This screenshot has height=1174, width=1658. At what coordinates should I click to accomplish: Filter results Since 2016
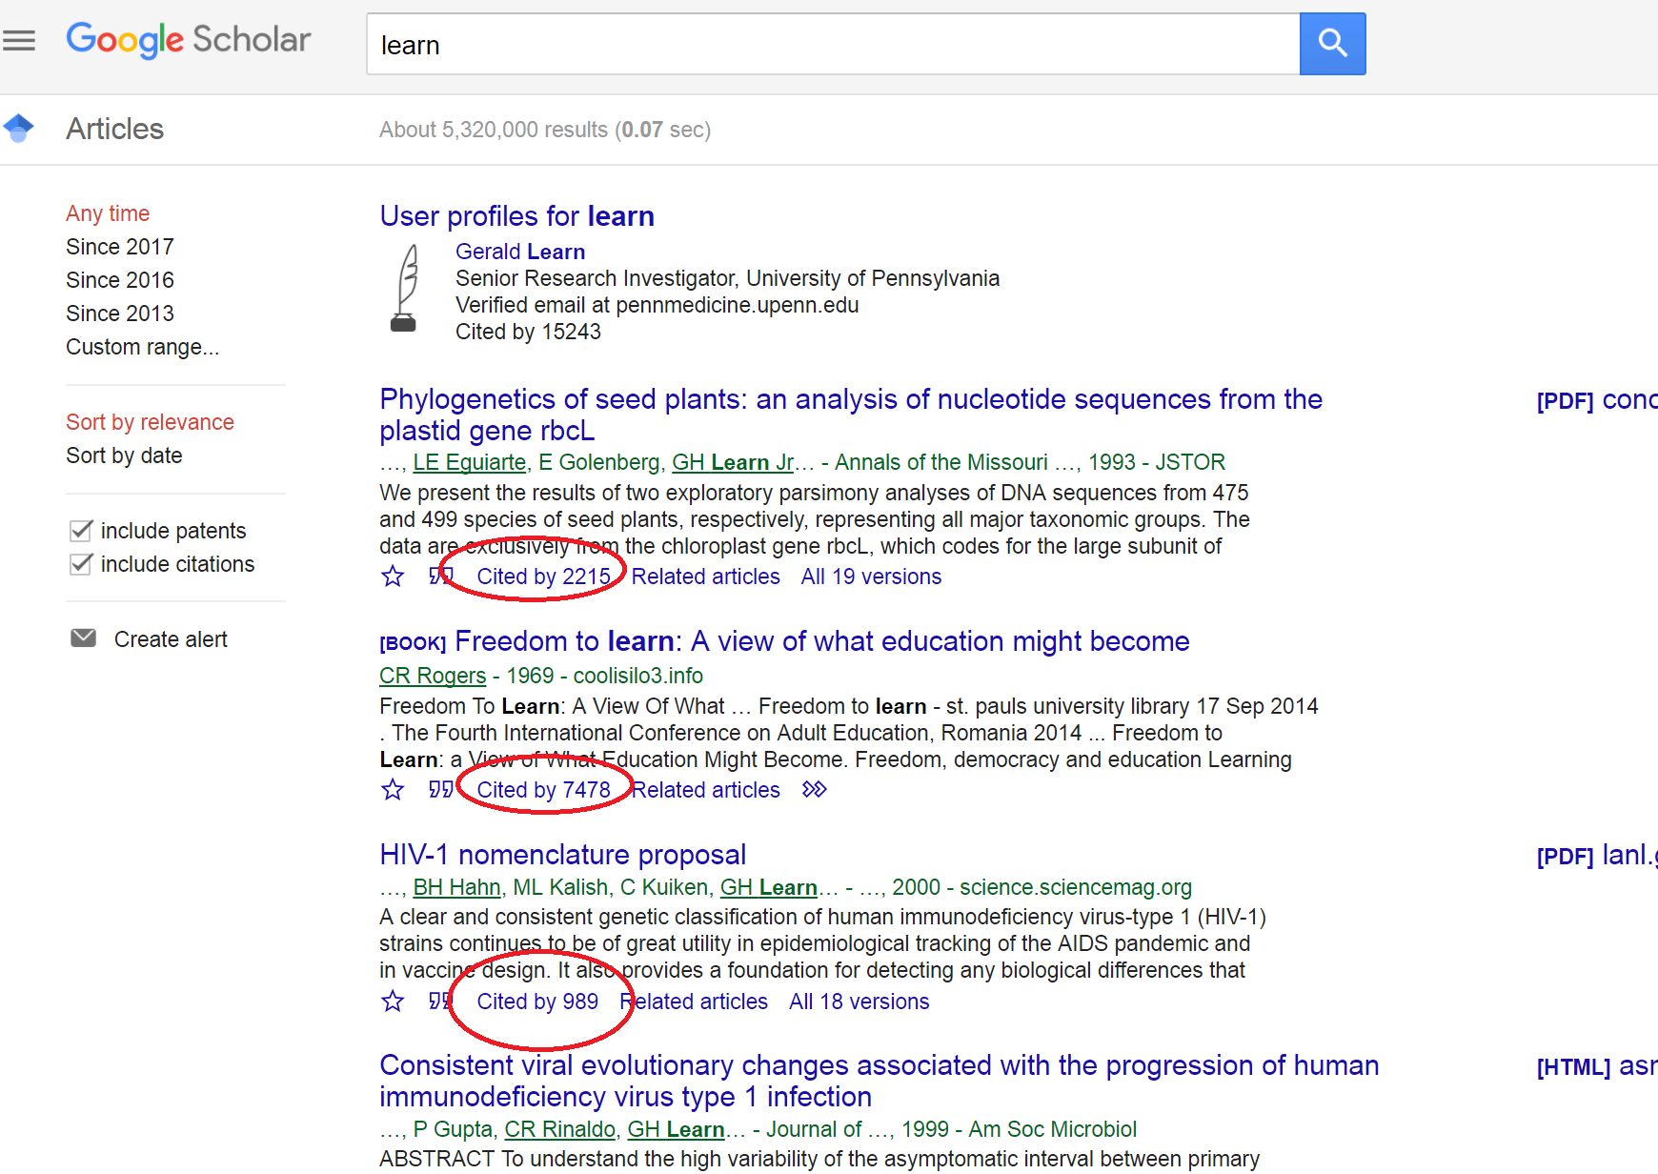tap(120, 280)
